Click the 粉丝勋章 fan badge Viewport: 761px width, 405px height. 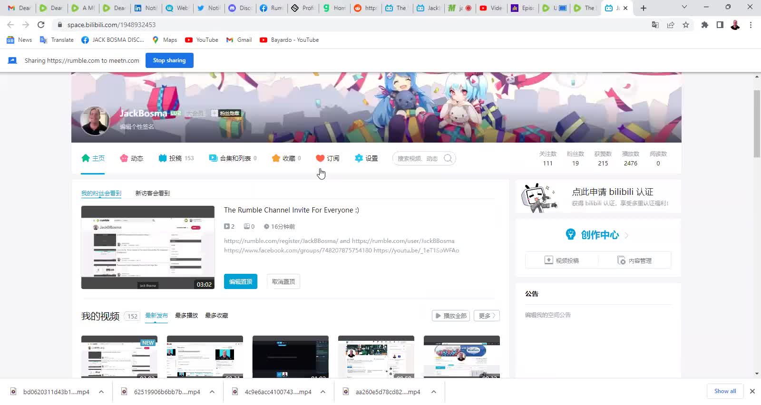coord(226,113)
